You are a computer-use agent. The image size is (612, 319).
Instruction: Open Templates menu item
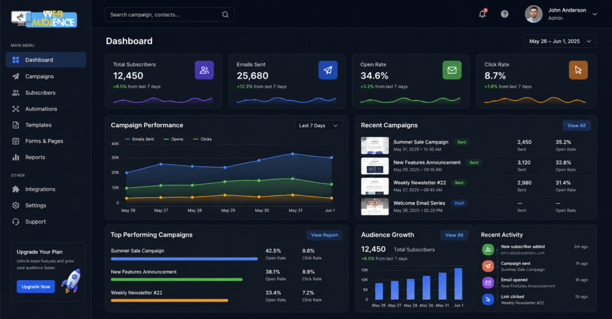pyautogui.click(x=45, y=125)
